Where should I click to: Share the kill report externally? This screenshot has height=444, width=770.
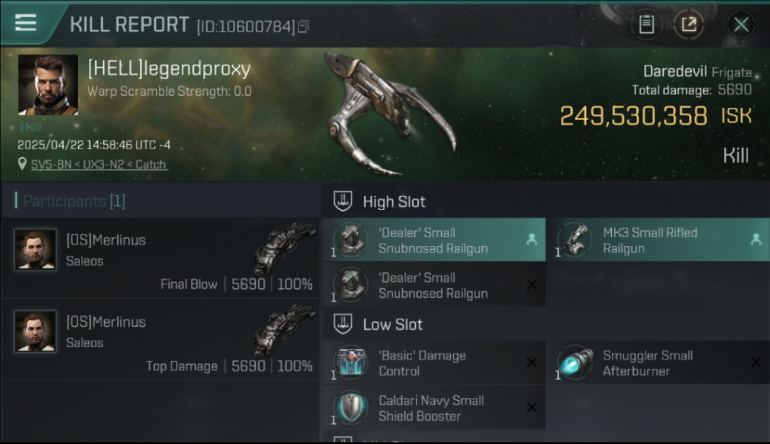click(689, 25)
